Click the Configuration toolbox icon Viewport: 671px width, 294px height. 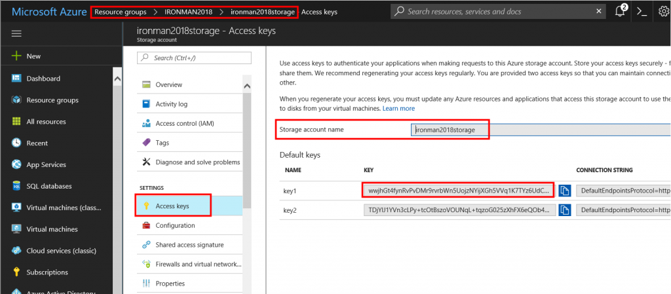click(x=146, y=225)
